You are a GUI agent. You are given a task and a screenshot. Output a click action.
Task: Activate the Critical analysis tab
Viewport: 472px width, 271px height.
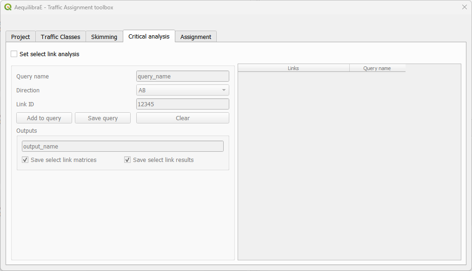point(149,36)
